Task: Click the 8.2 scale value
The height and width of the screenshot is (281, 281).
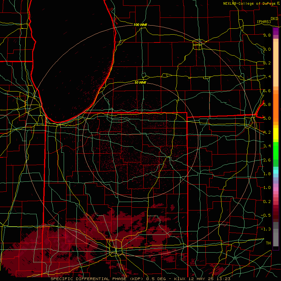Action: coord(267,63)
